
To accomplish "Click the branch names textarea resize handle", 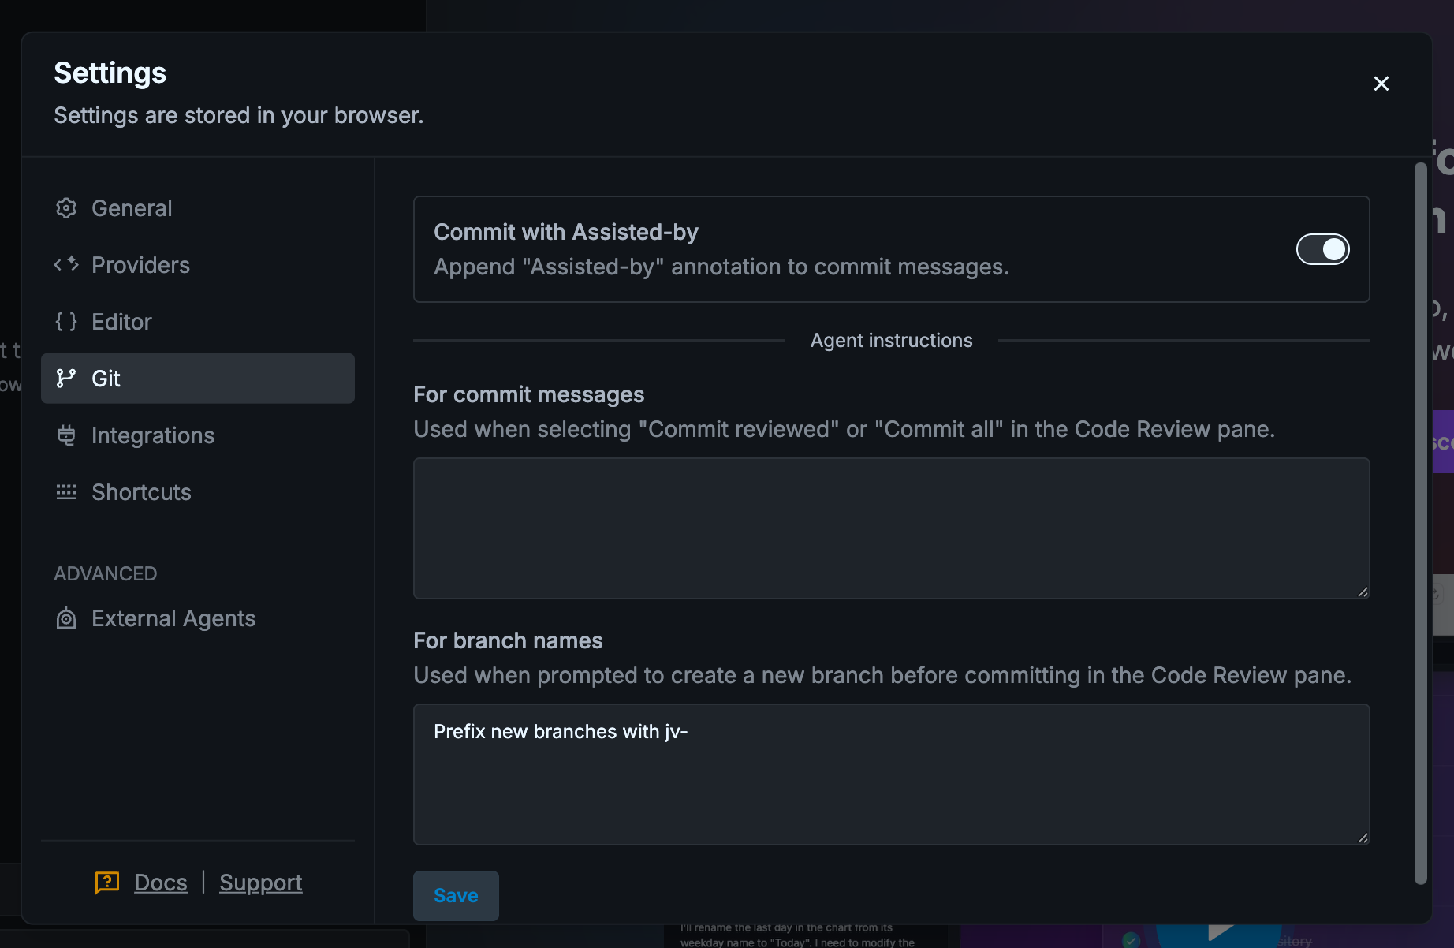I will (1363, 838).
